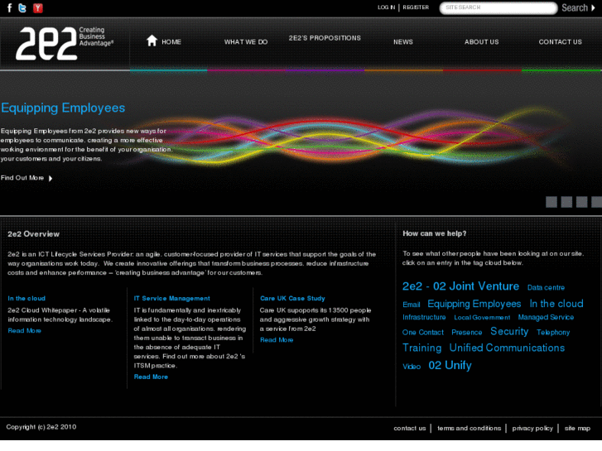Click the Find Out More link

click(22, 178)
